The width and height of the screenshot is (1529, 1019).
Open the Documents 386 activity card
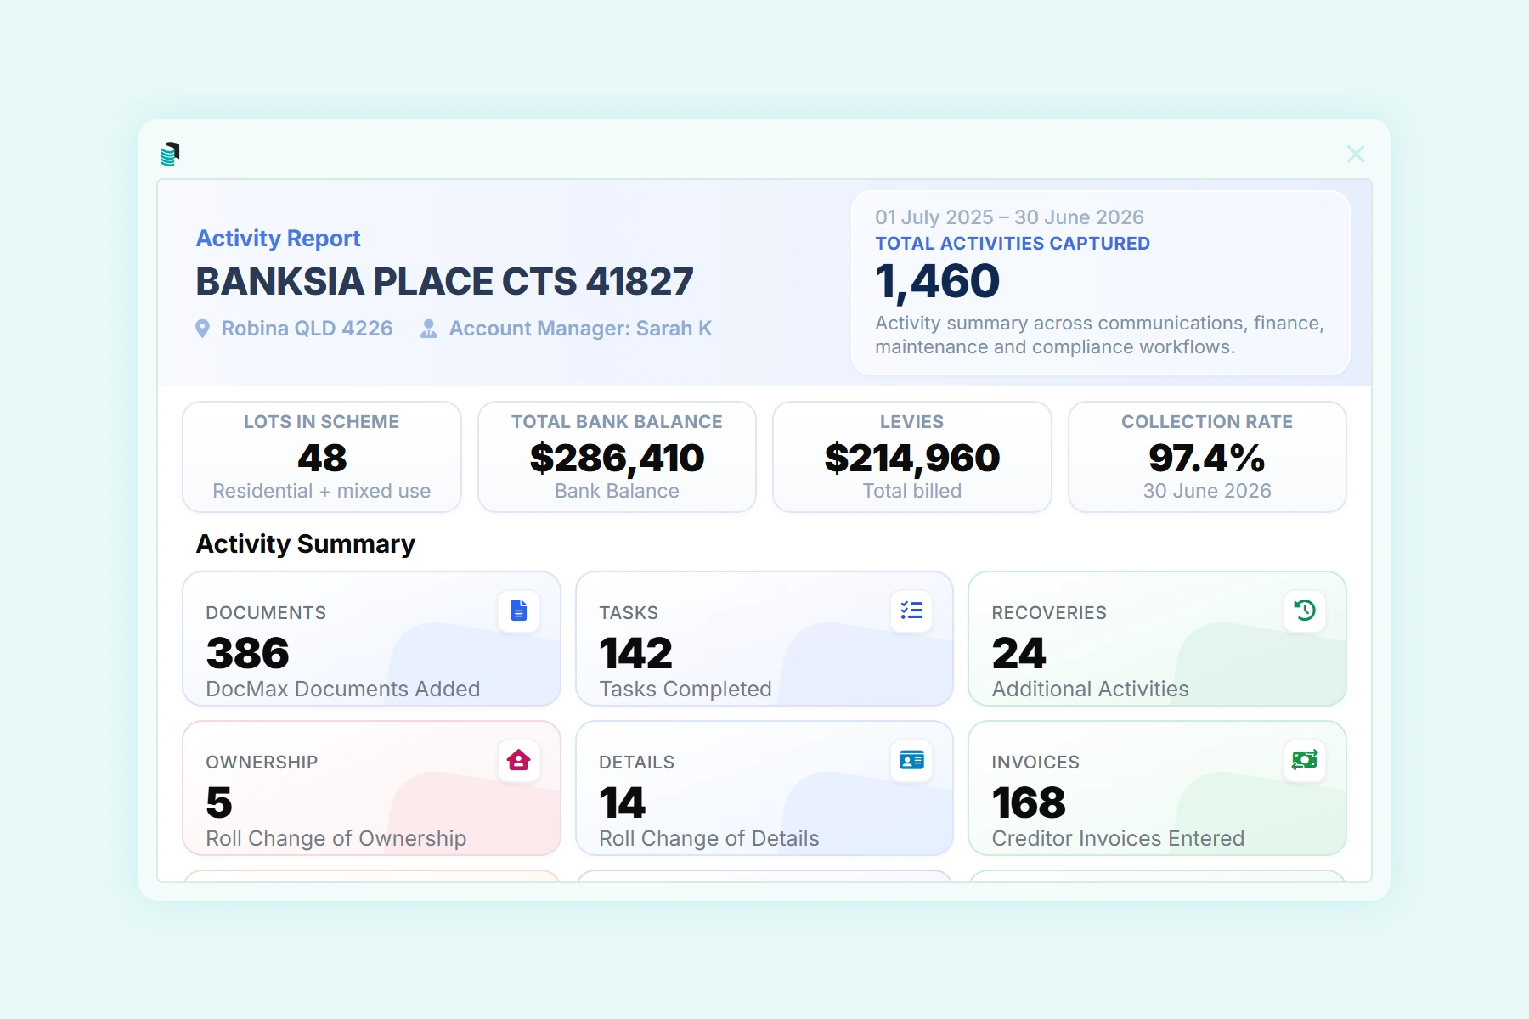[371, 639]
